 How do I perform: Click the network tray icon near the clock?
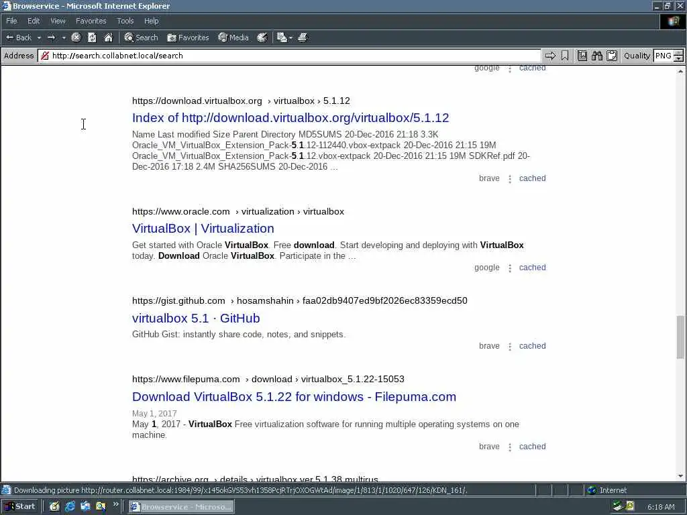(x=618, y=507)
